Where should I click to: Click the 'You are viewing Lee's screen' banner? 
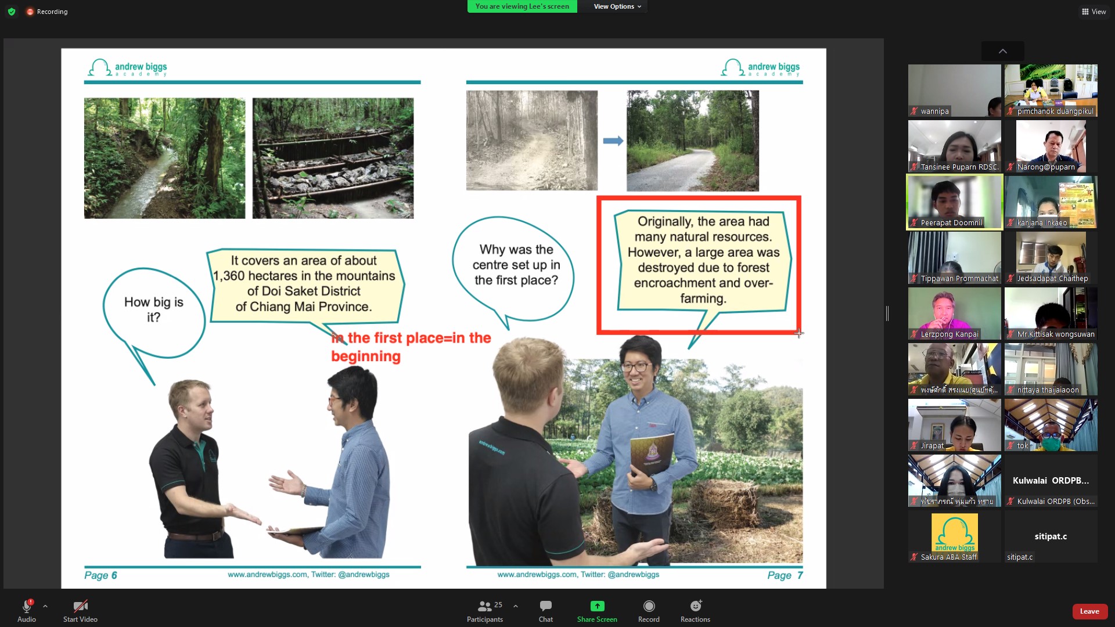(x=522, y=6)
